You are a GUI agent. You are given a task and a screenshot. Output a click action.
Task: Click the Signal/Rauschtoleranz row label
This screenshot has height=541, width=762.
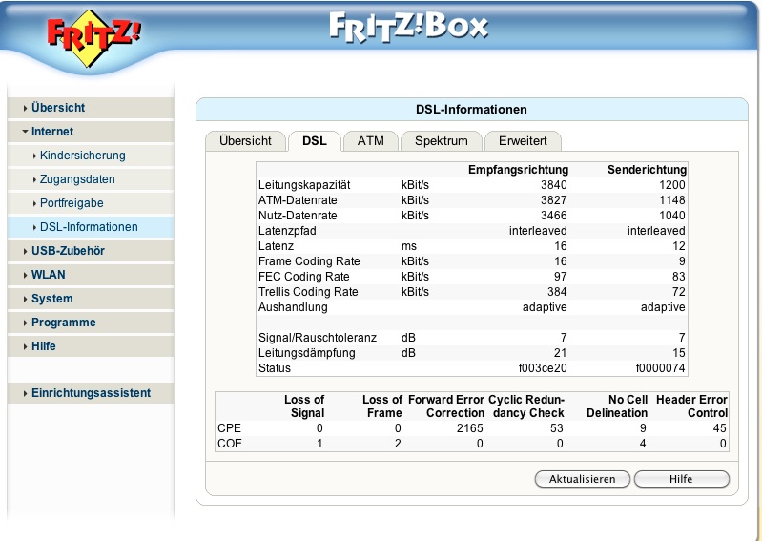point(318,338)
